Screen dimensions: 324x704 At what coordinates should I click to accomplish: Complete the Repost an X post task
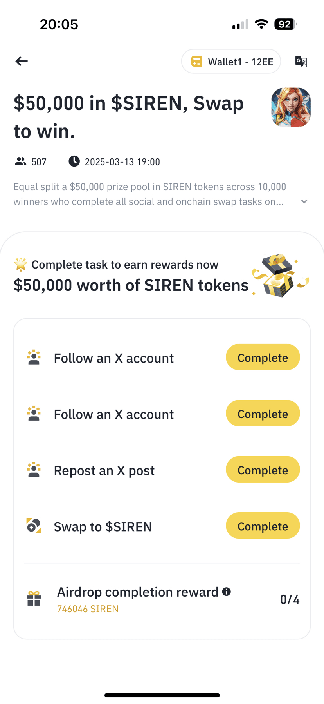[x=263, y=469]
